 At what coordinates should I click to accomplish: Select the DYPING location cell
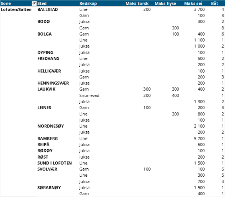(45, 53)
